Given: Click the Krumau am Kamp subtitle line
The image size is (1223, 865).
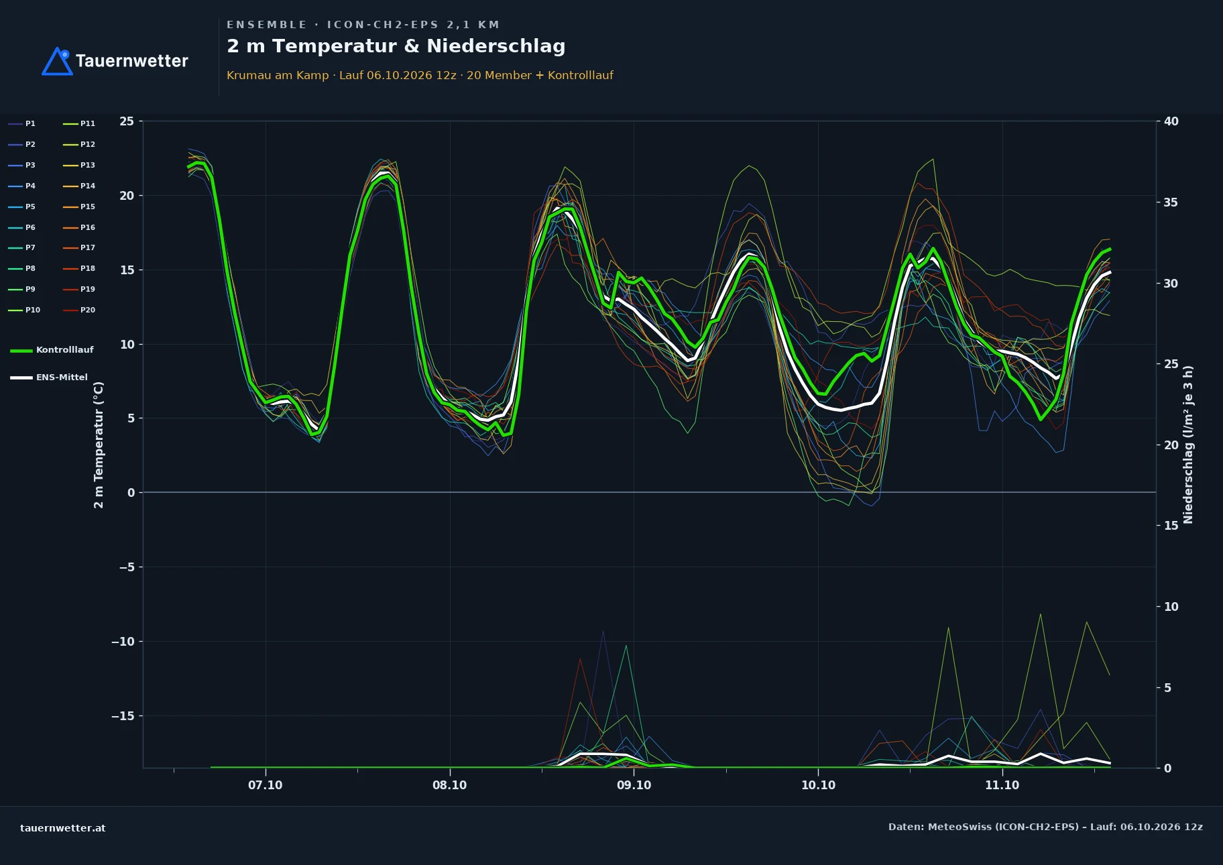Looking at the screenshot, I should [420, 75].
